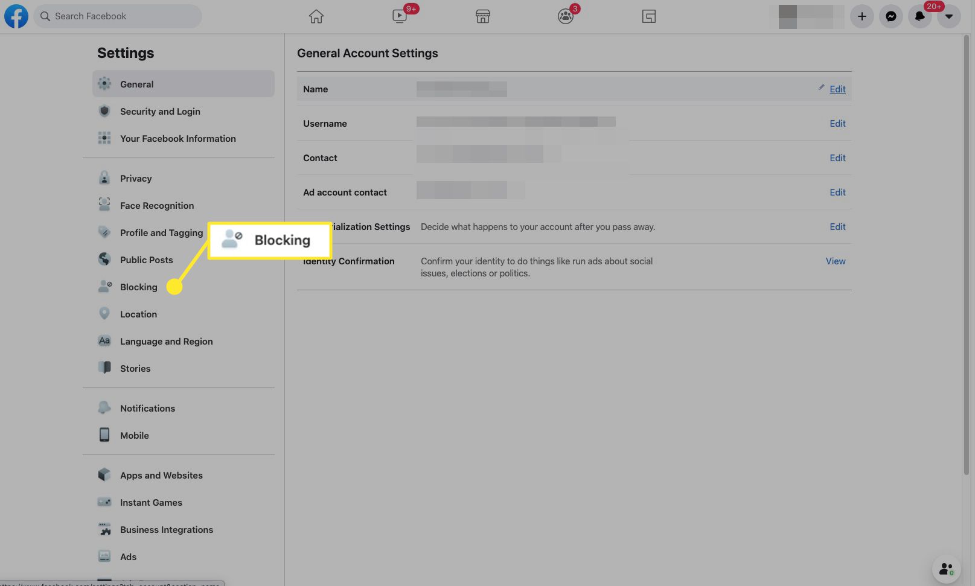The image size is (975, 586).
Task: Click the Stories book icon
Action: coord(104,368)
